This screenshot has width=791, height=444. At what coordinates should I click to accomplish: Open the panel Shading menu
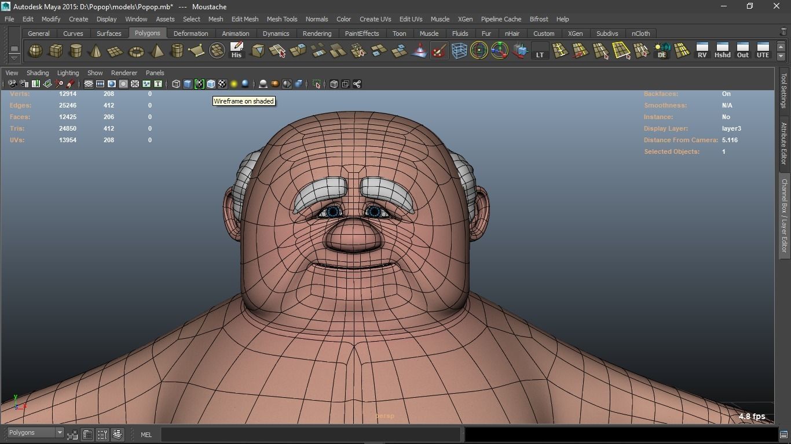click(38, 73)
